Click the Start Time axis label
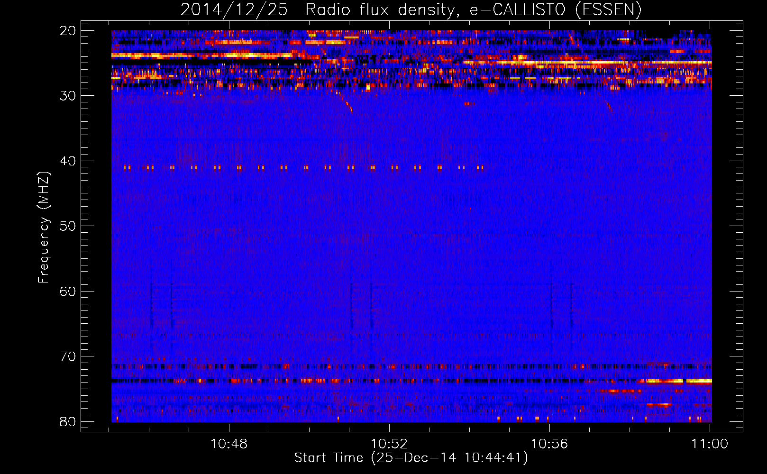 (x=411, y=458)
